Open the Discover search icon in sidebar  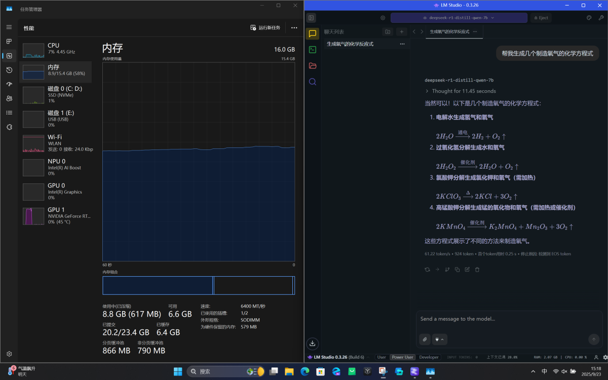pyautogui.click(x=313, y=82)
